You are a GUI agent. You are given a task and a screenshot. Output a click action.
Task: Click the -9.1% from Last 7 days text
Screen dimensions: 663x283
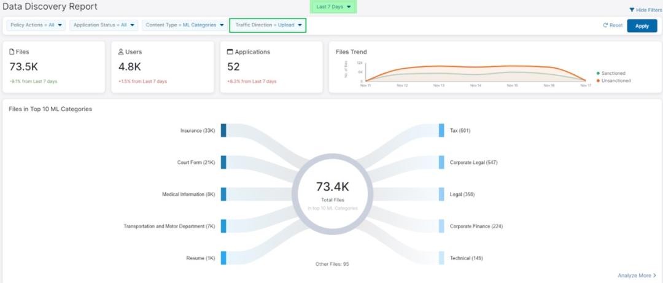click(x=33, y=81)
